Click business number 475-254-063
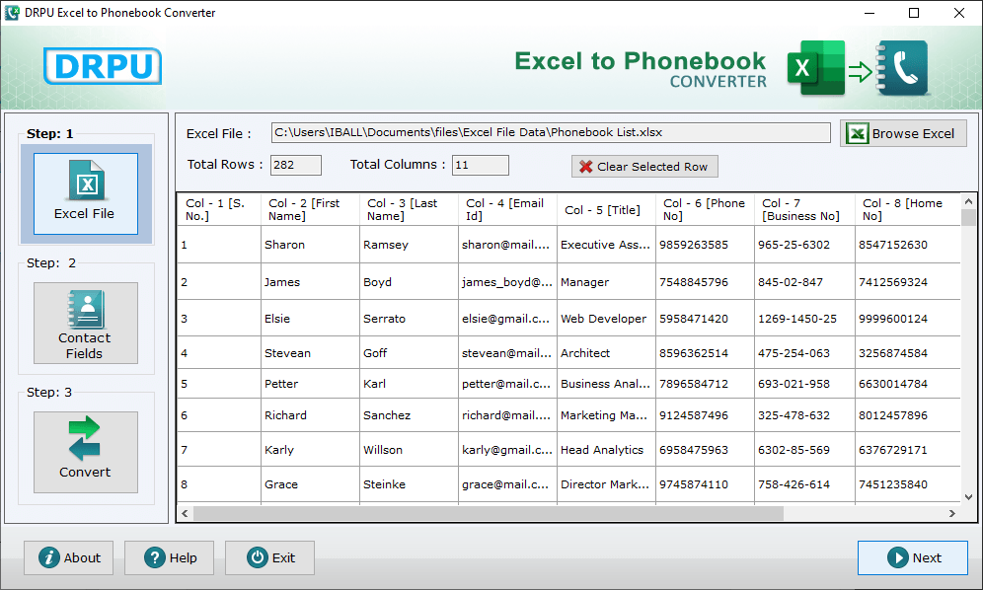The image size is (983, 590). coord(805,353)
